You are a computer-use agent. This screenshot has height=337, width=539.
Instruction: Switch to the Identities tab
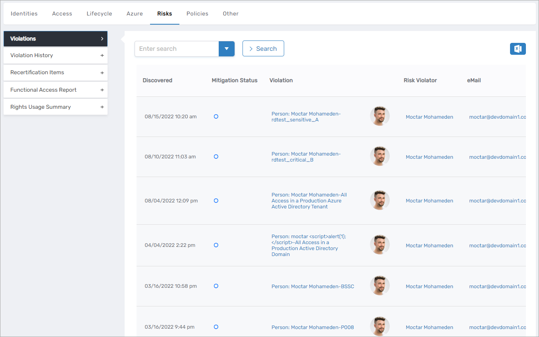click(24, 13)
